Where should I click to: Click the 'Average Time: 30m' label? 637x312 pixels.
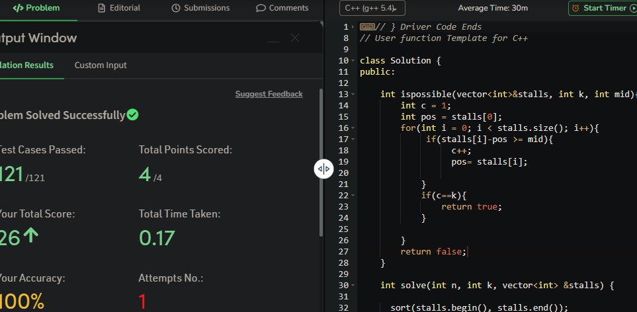click(493, 8)
